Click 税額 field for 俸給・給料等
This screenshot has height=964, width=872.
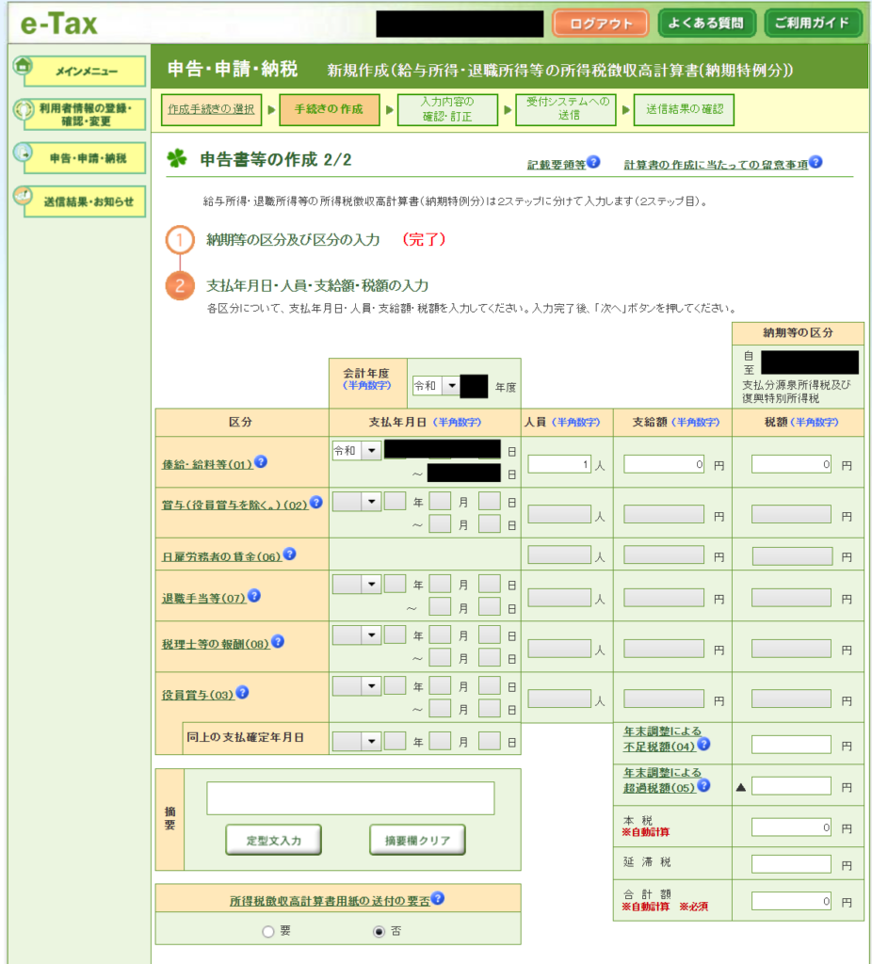pos(791,464)
